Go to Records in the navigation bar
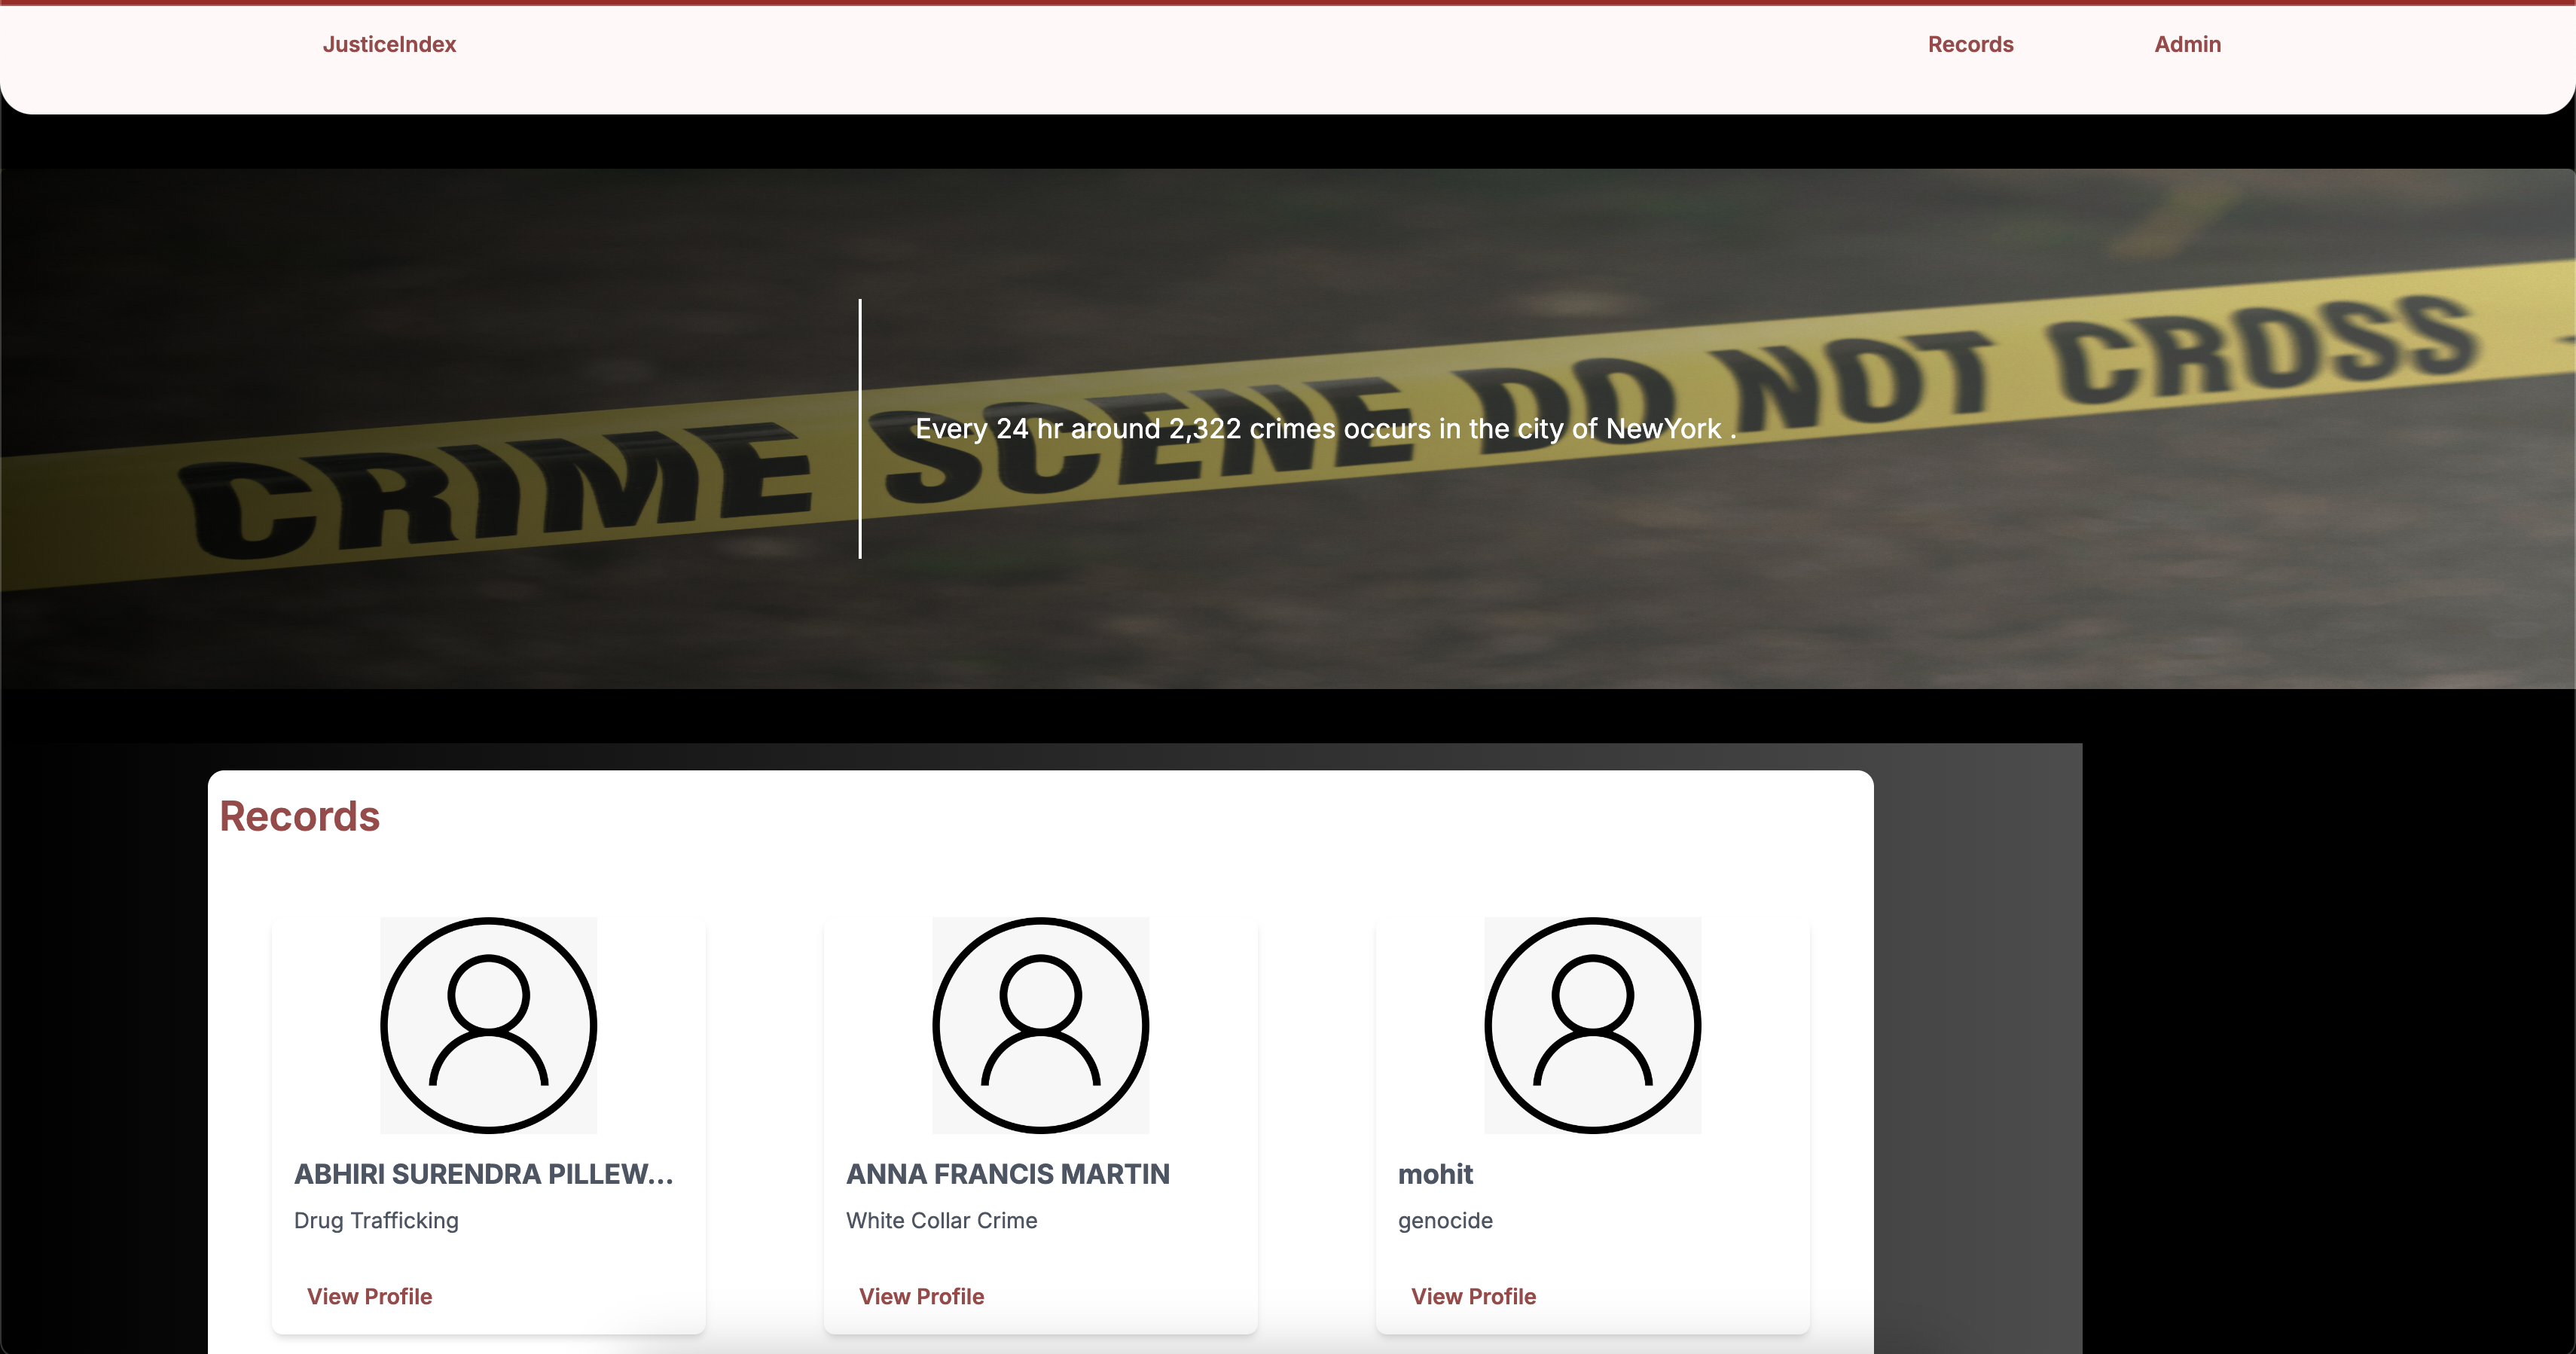This screenshot has height=1354, width=2576. (1970, 44)
